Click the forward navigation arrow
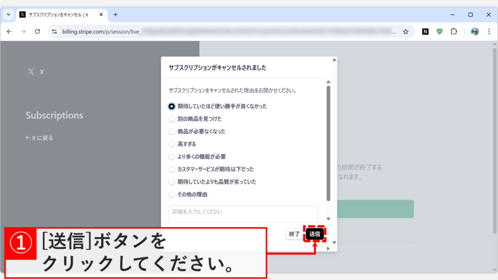Screen dimensions: 498x280 click(x=23, y=31)
